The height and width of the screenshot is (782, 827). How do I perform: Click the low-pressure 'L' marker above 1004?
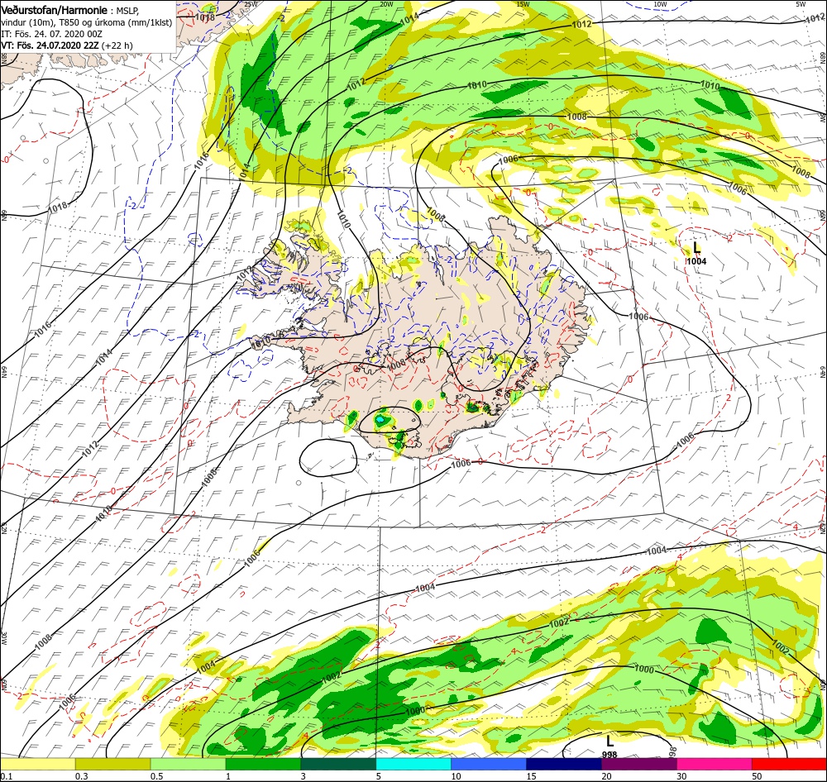tap(696, 247)
